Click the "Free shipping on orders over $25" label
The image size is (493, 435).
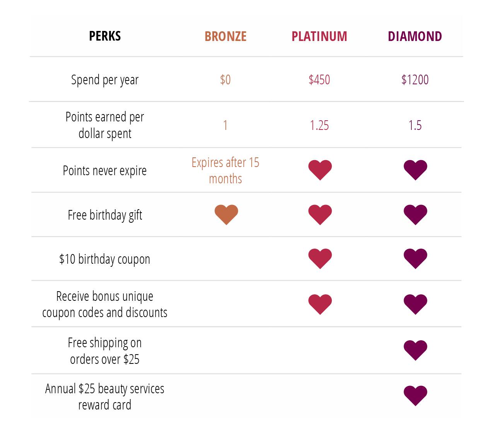coord(105,351)
